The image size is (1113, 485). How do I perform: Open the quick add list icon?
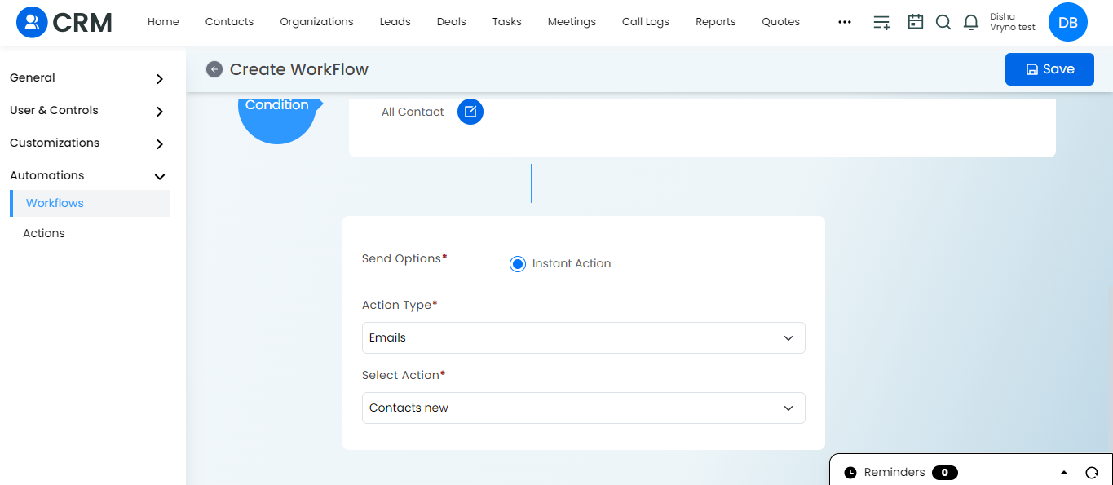[x=881, y=22]
